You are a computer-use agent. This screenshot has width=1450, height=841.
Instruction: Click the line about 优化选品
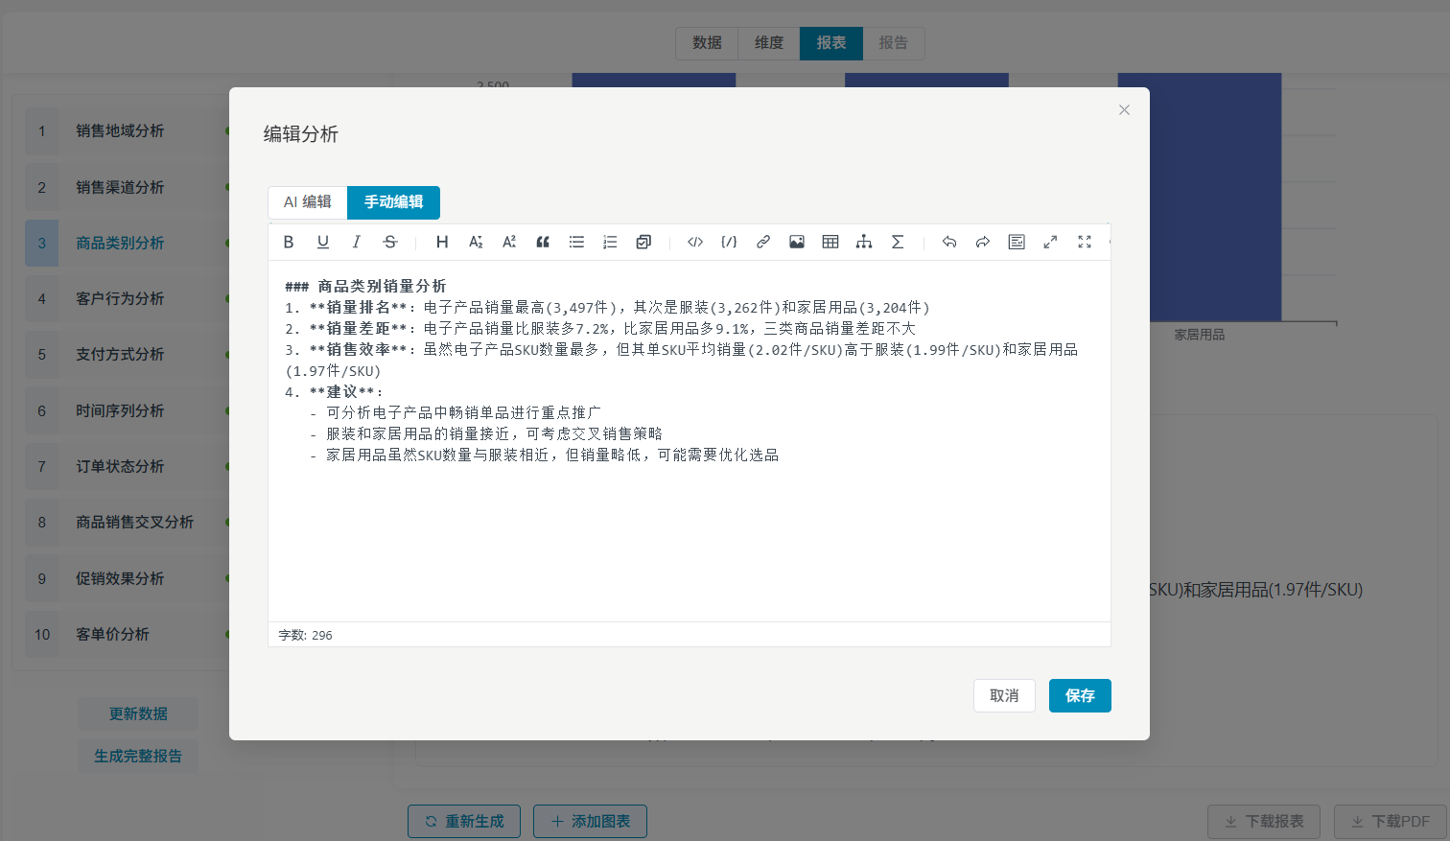point(545,455)
